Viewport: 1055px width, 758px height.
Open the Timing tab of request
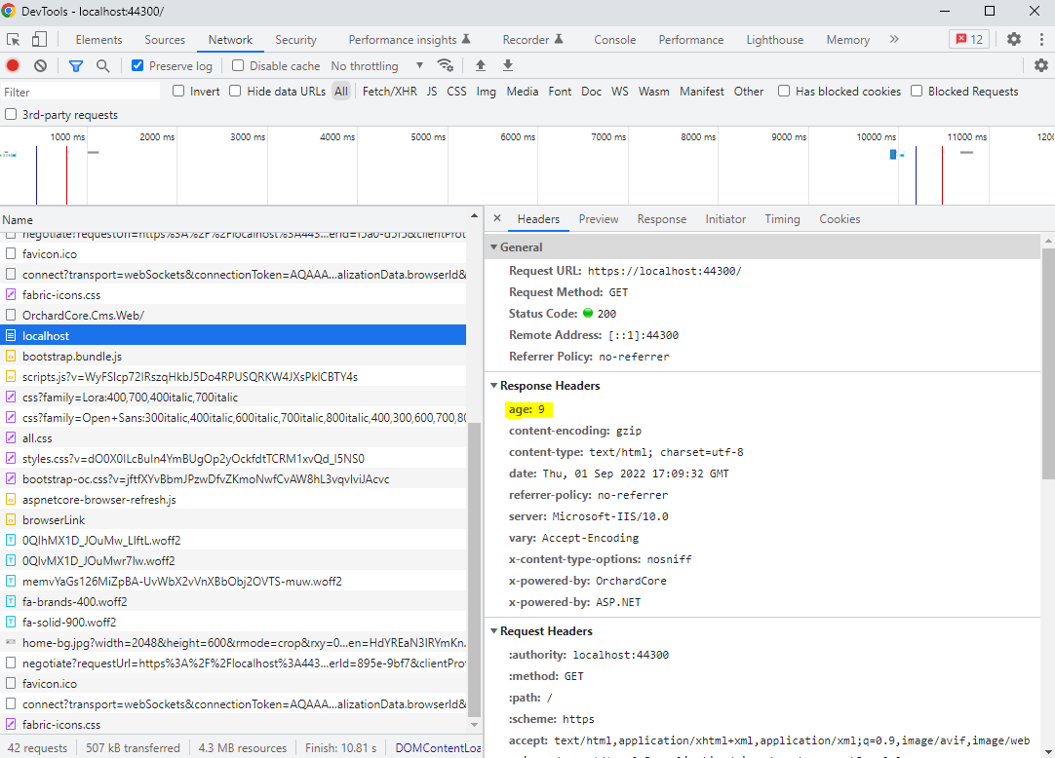click(x=782, y=218)
